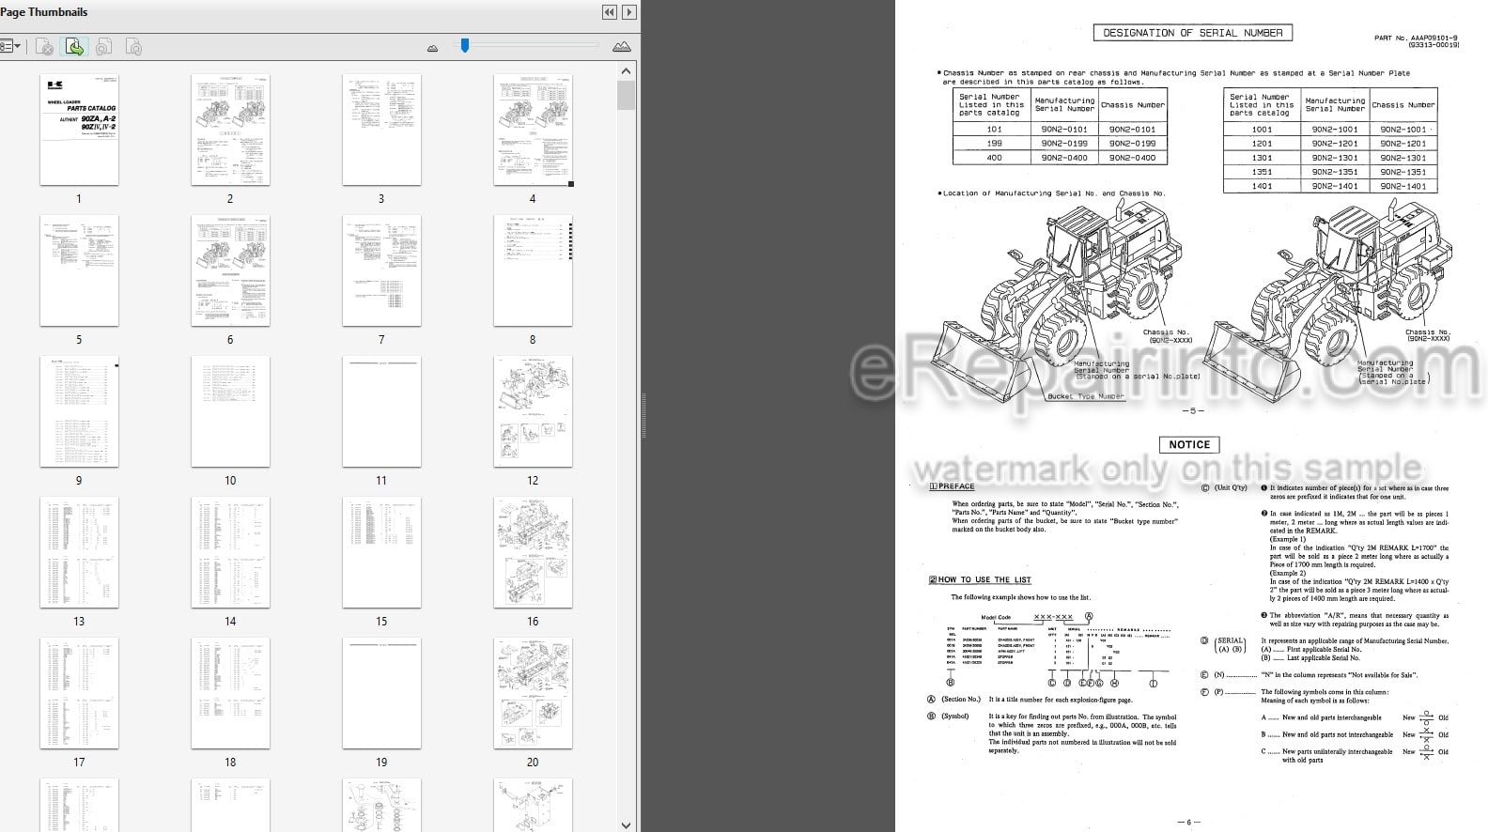This screenshot has width=1488, height=832.
Task: Select page 8 thumbnail
Action: [x=533, y=270]
